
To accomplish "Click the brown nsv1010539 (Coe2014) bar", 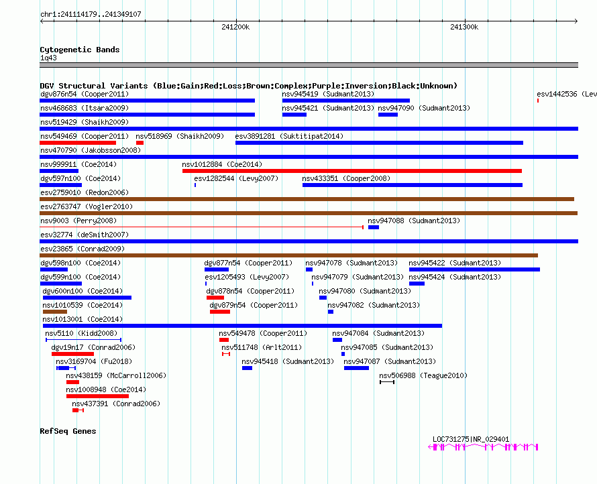I will 55,312.
